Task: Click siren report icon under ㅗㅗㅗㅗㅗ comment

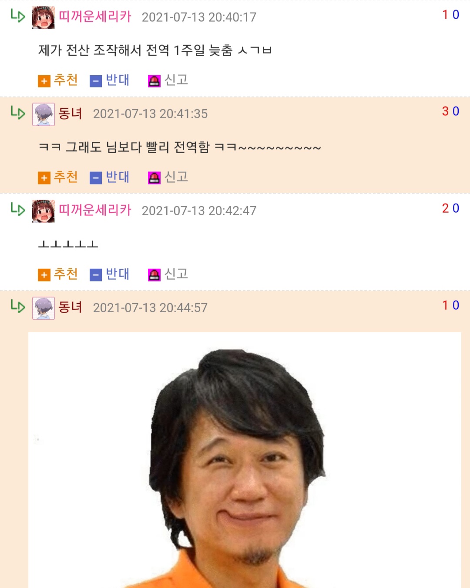Action: pos(154,275)
